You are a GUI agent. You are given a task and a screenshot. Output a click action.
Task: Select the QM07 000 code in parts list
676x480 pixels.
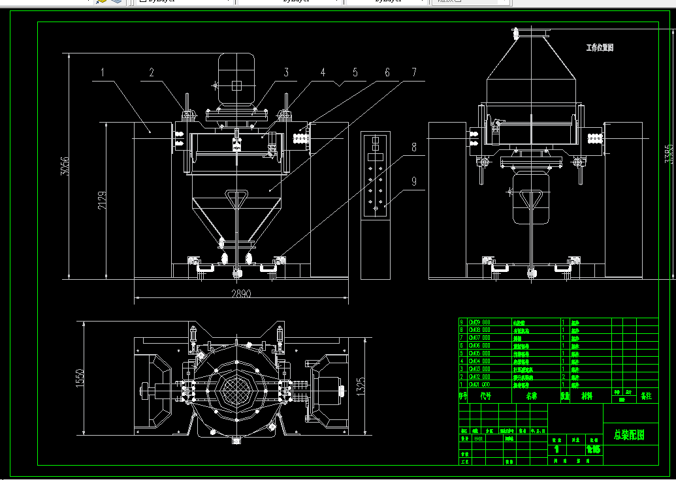pyautogui.click(x=479, y=338)
